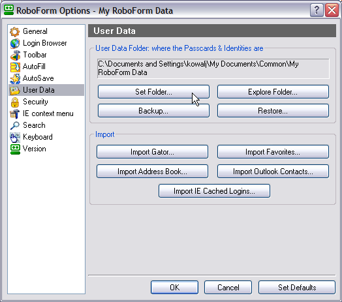
Task: Click the user data folder path field
Action: pos(213,68)
